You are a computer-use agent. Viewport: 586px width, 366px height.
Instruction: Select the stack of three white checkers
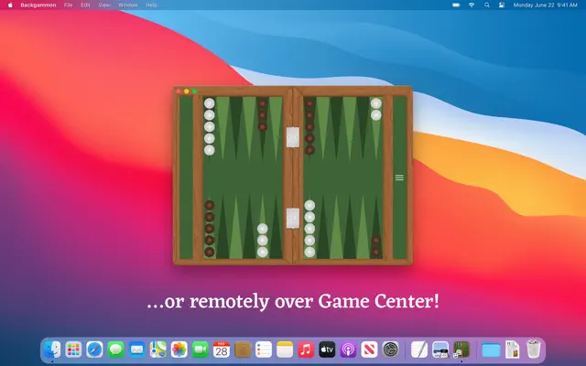263,240
